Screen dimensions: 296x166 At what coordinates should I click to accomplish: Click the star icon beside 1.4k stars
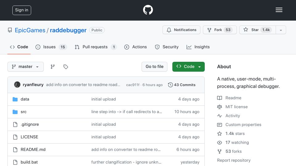click(220, 134)
